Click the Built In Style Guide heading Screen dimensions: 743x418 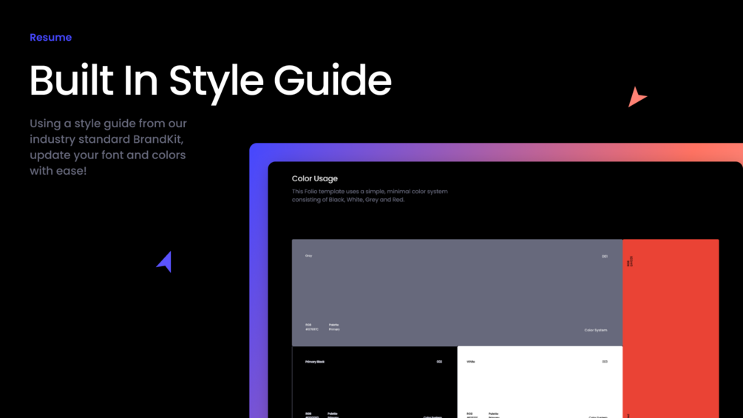pos(211,82)
